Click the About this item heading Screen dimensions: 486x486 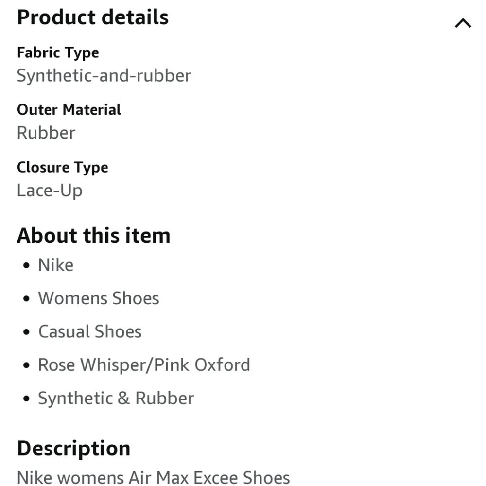pyautogui.click(x=94, y=236)
